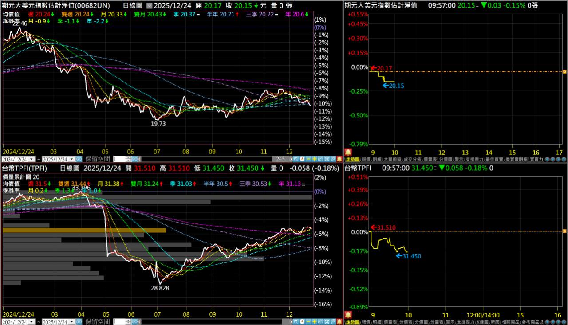Click the orange marker at the right edge of the 00682UN intraday chart

point(564,71)
